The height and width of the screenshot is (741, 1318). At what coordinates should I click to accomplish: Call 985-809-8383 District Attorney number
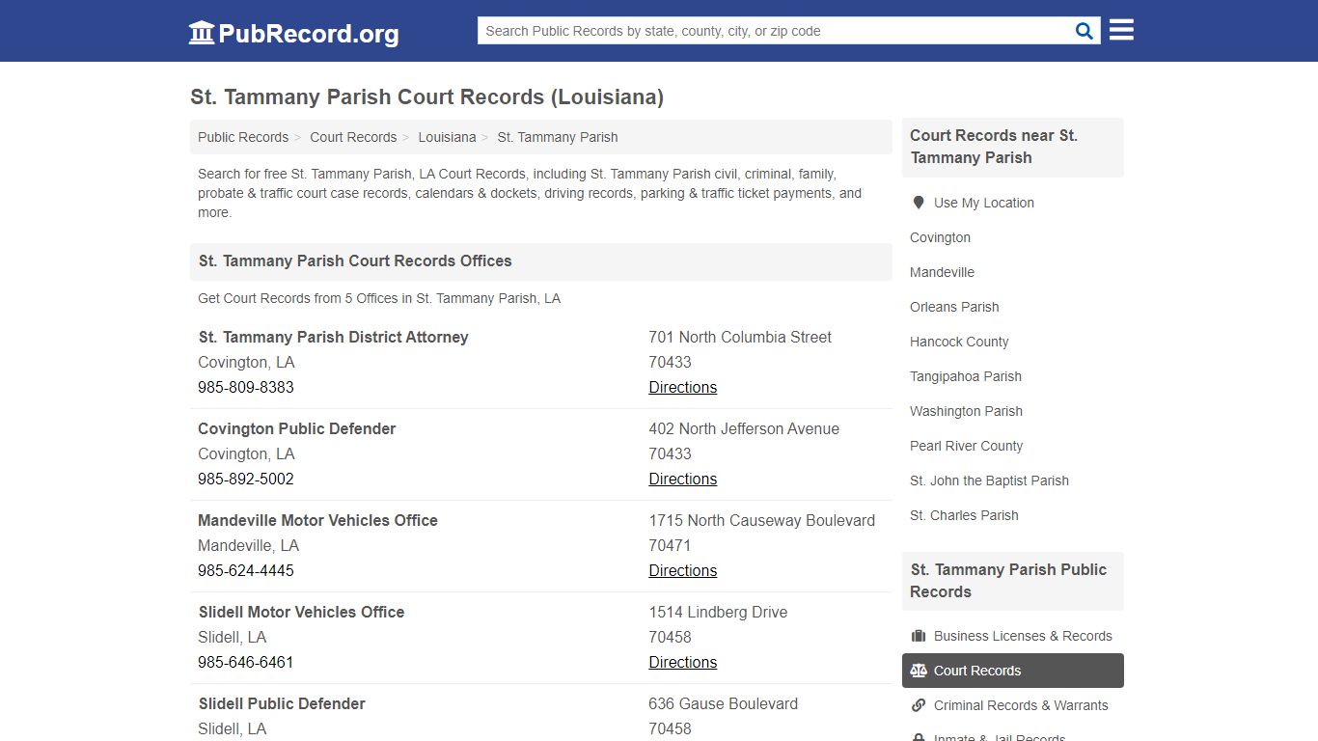click(246, 387)
